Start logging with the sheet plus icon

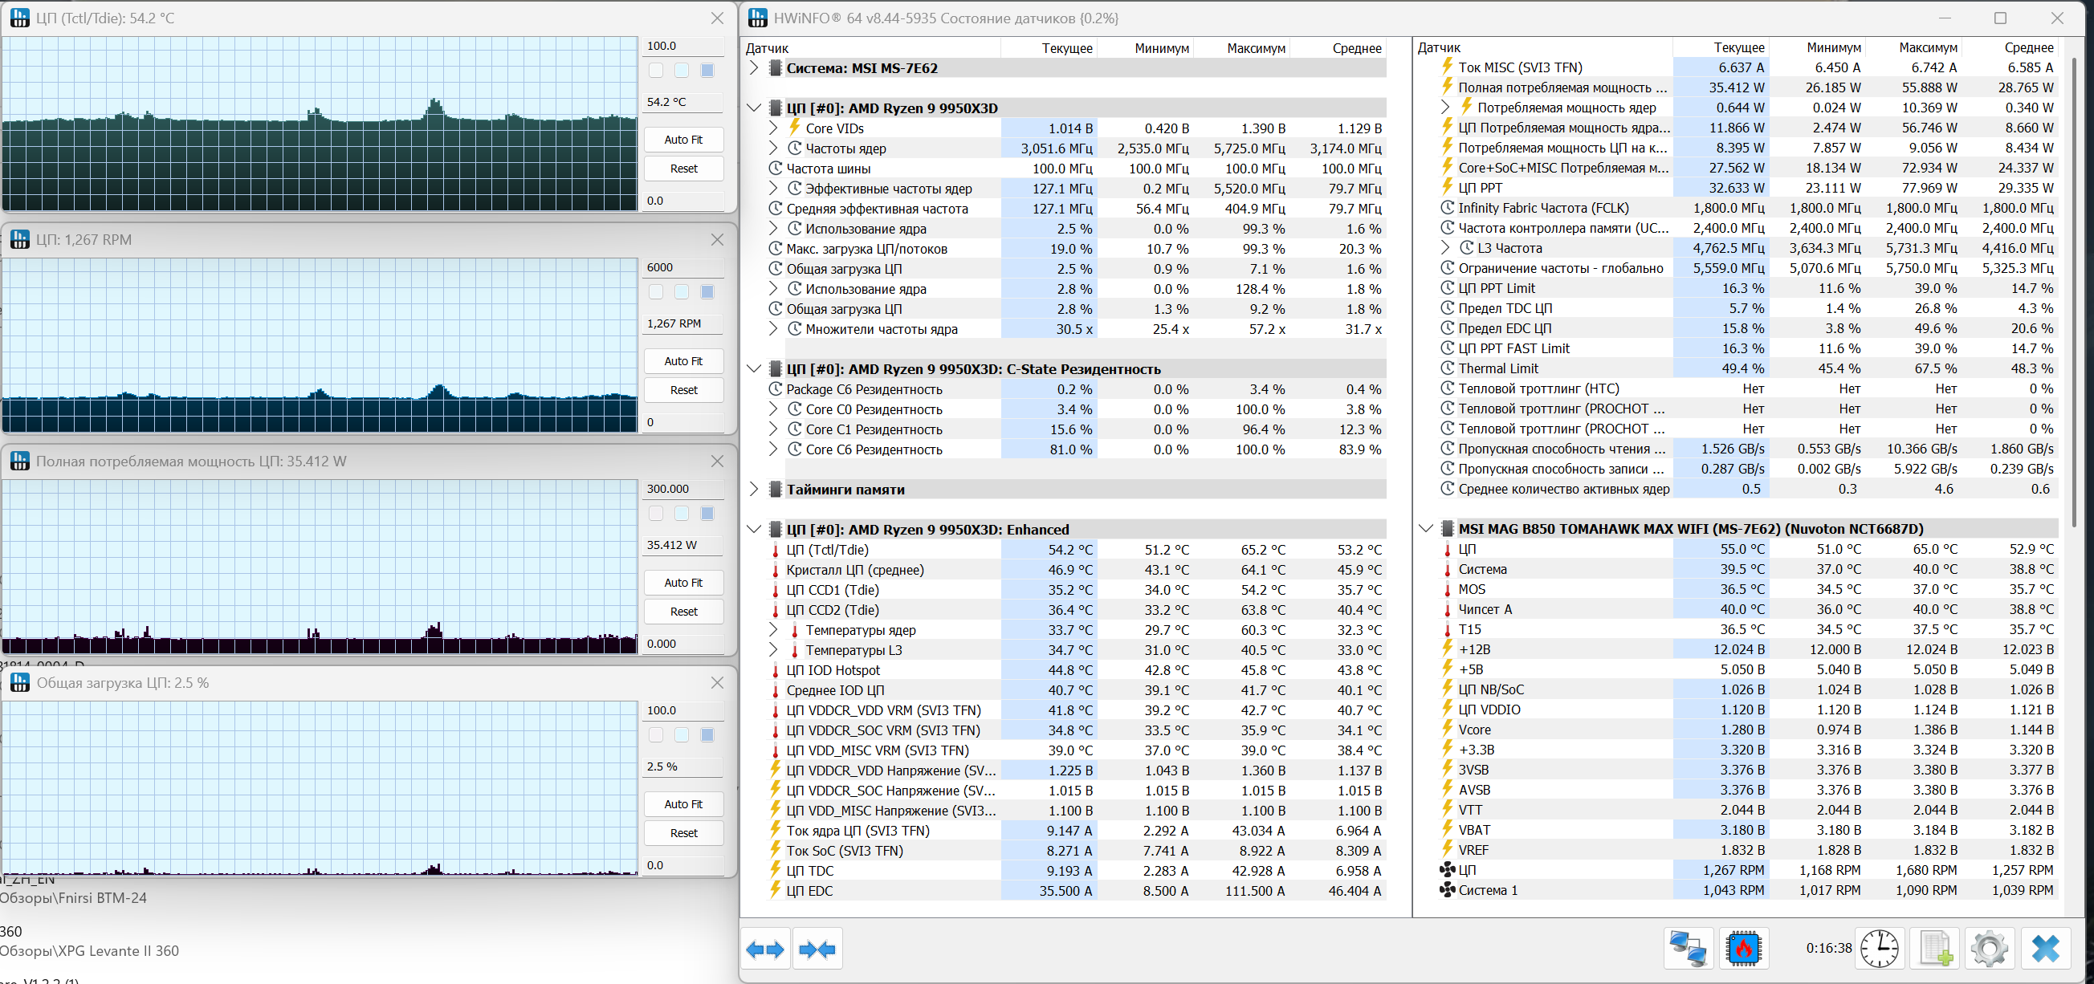click(1935, 948)
